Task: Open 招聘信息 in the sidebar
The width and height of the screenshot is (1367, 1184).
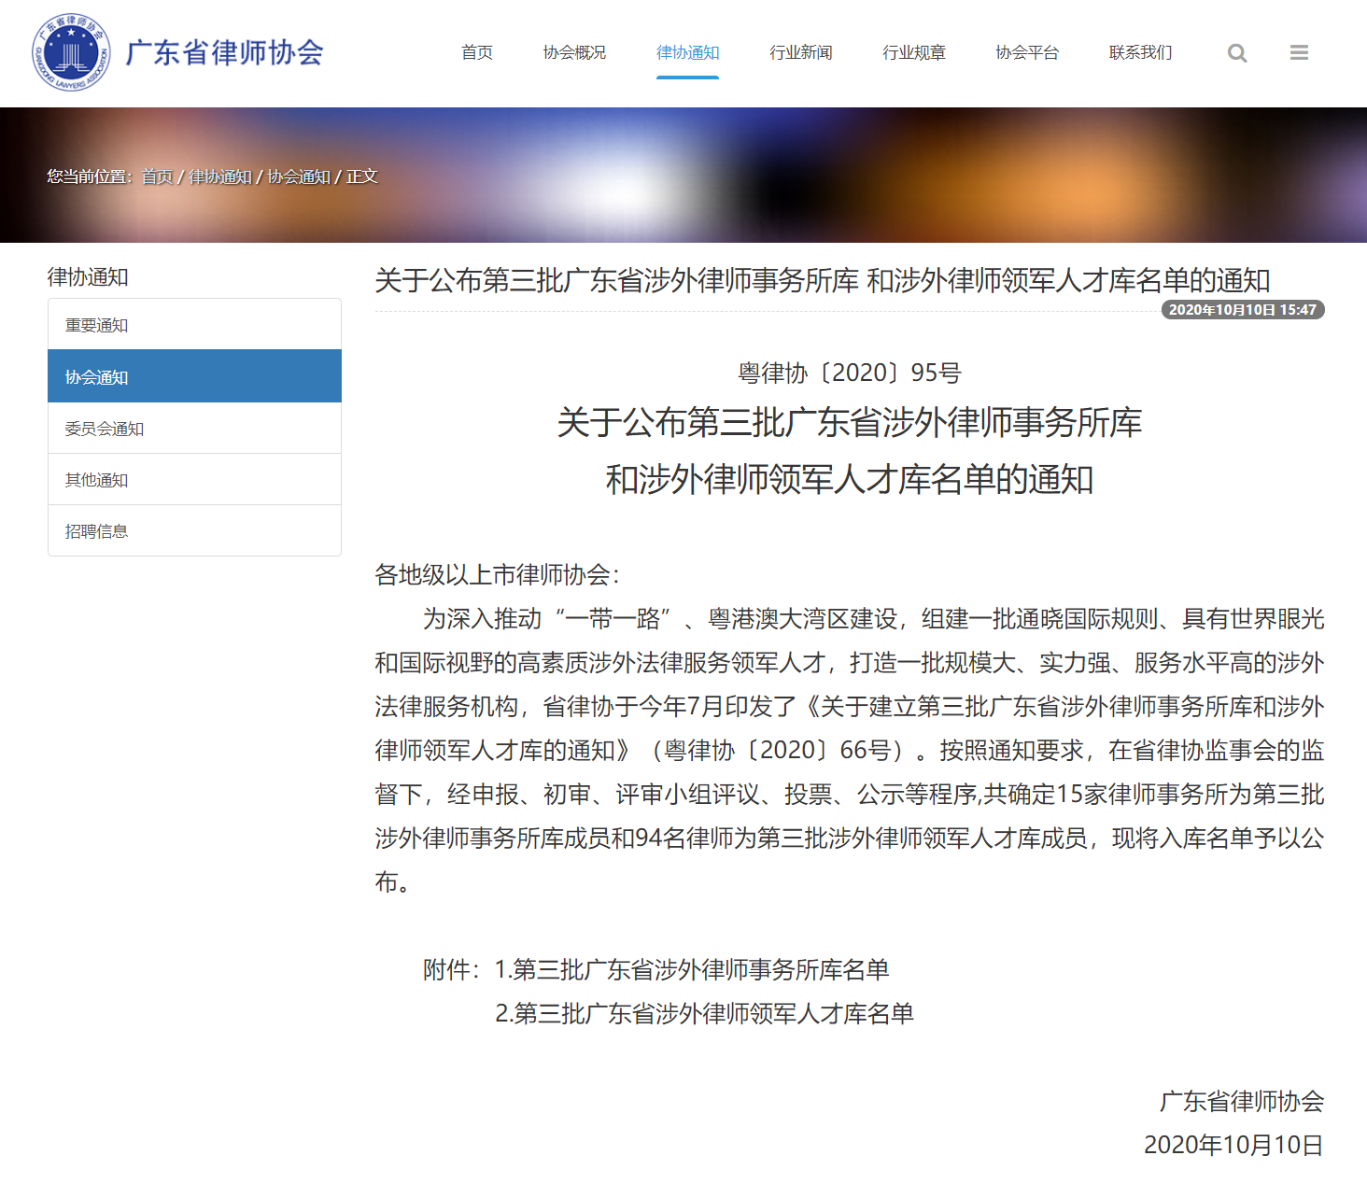Action: click(97, 531)
